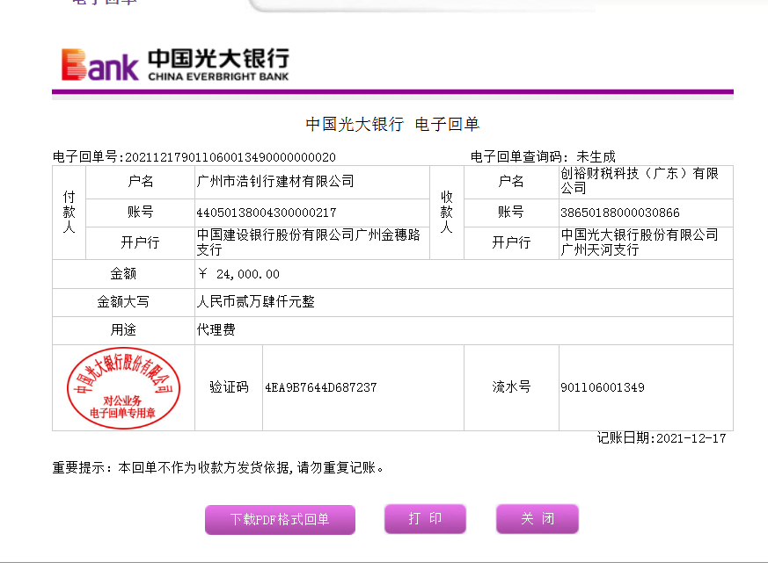Click the 用途 label cell
768x563 pixels.
click(123, 330)
